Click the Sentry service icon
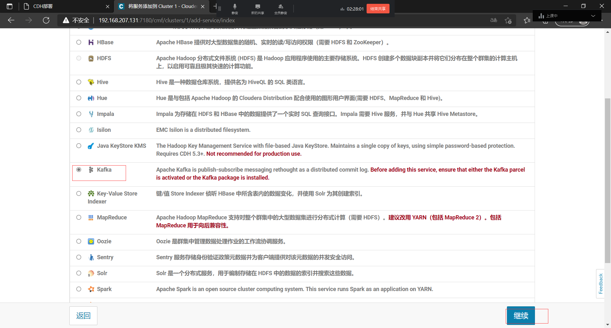This screenshot has height=328, width=611. point(91,257)
